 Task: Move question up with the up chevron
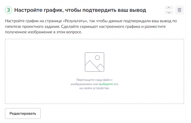[x=169, y=8]
